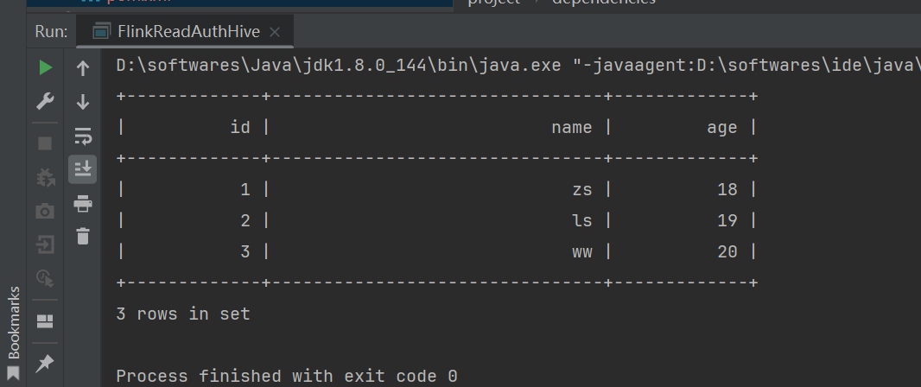Open run configuration settings via the wrench icon
This screenshot has width=921, height=387.
(x=45, y=101)
